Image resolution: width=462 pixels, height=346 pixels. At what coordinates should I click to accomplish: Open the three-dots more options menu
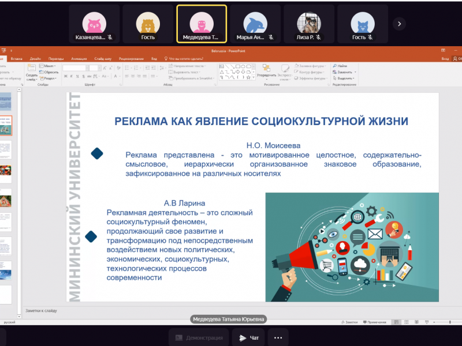click(278, 338)
